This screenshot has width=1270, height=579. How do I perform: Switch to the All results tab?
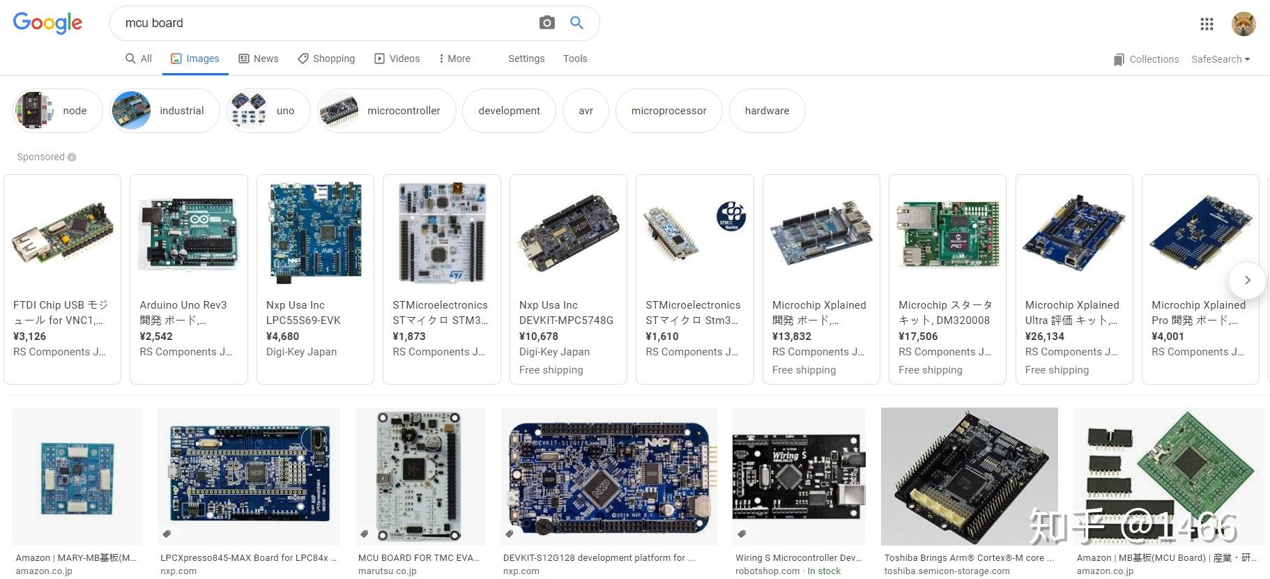[138, 59]
